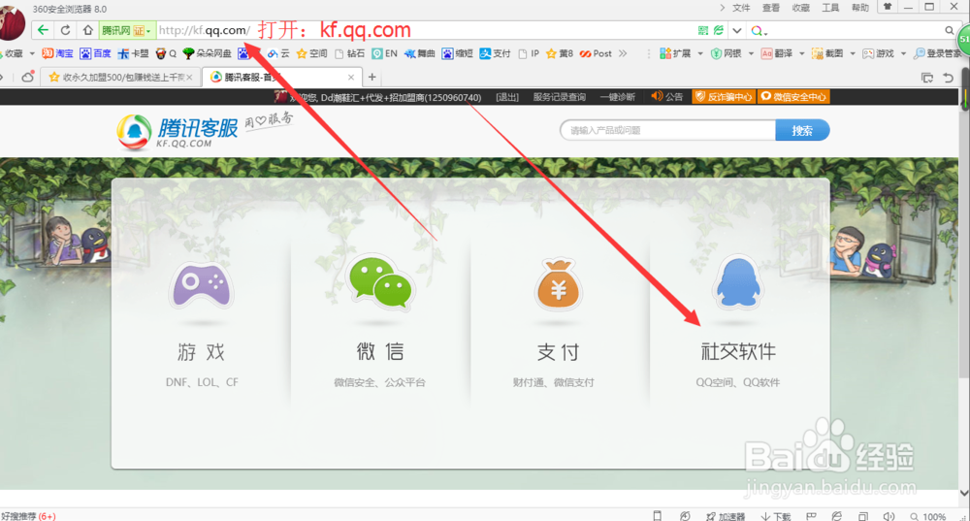Viewport: 970px width, 521px height.
Task: Click the 加速器 status bar button
Action: pyautogui.click(x=726, y=516)
